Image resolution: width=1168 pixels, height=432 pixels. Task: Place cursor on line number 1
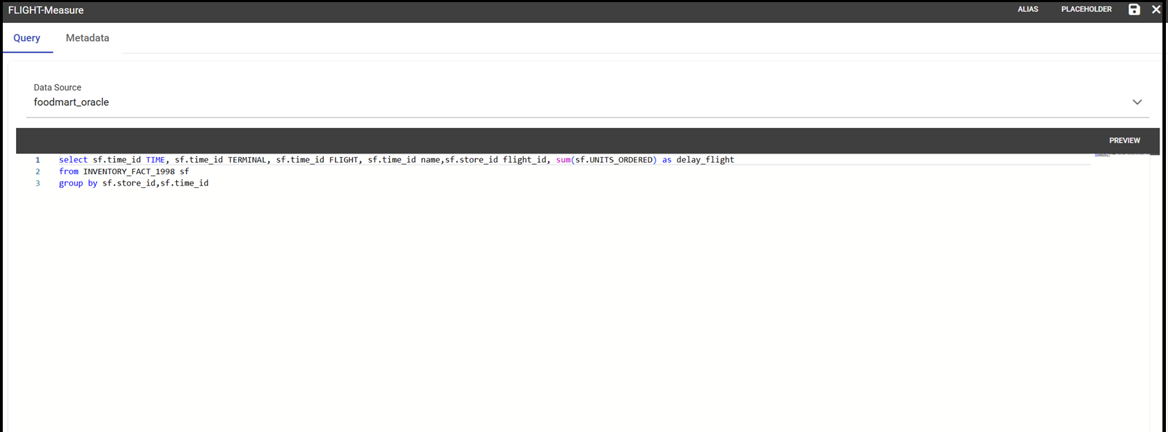click(x=38, y=160)
